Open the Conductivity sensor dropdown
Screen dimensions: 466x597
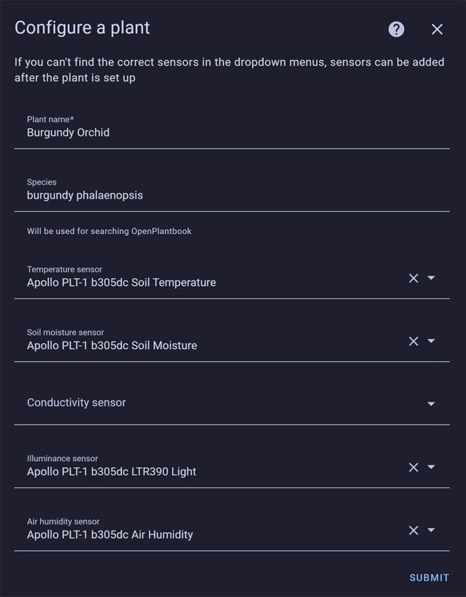point(432,403)
